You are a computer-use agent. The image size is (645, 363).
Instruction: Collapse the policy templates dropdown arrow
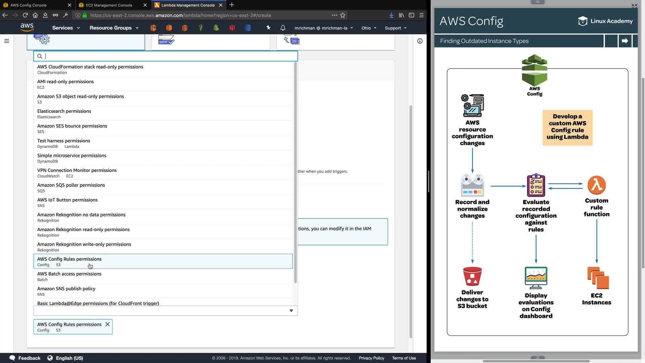tap(291, 311)
